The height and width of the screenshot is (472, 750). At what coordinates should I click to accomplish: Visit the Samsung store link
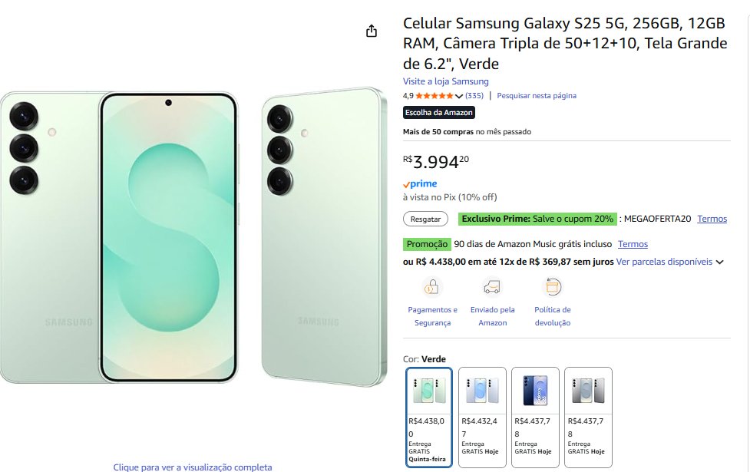click(446, 81)
